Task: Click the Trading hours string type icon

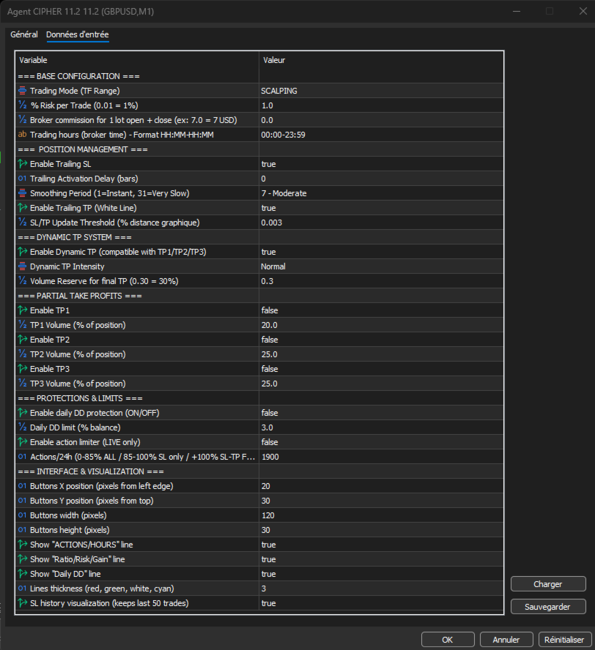Action: point(22,135)
